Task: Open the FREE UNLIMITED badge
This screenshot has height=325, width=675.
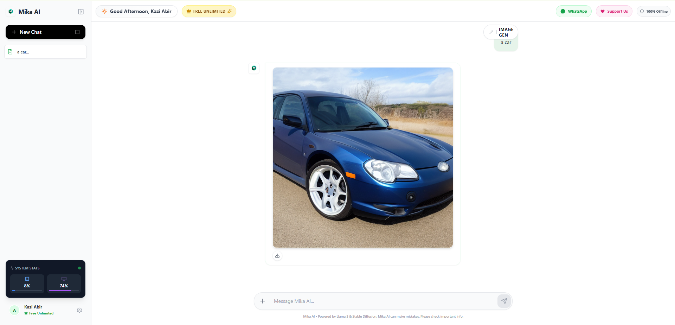Action: (x=209, y=11)
